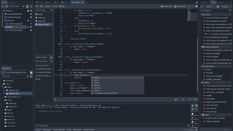
Task: Choose 'alive' from autocomplete popup
Action: tap(117, 78)
